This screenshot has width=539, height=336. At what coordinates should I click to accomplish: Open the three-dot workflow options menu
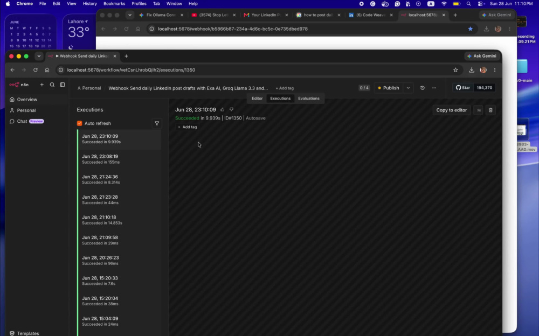point(434,88)
